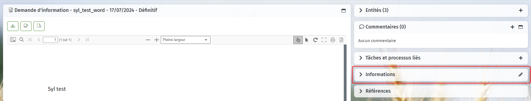Go to next page arrow
The width and height of the screenshot is (531, 101).
[x=79, y=40]
